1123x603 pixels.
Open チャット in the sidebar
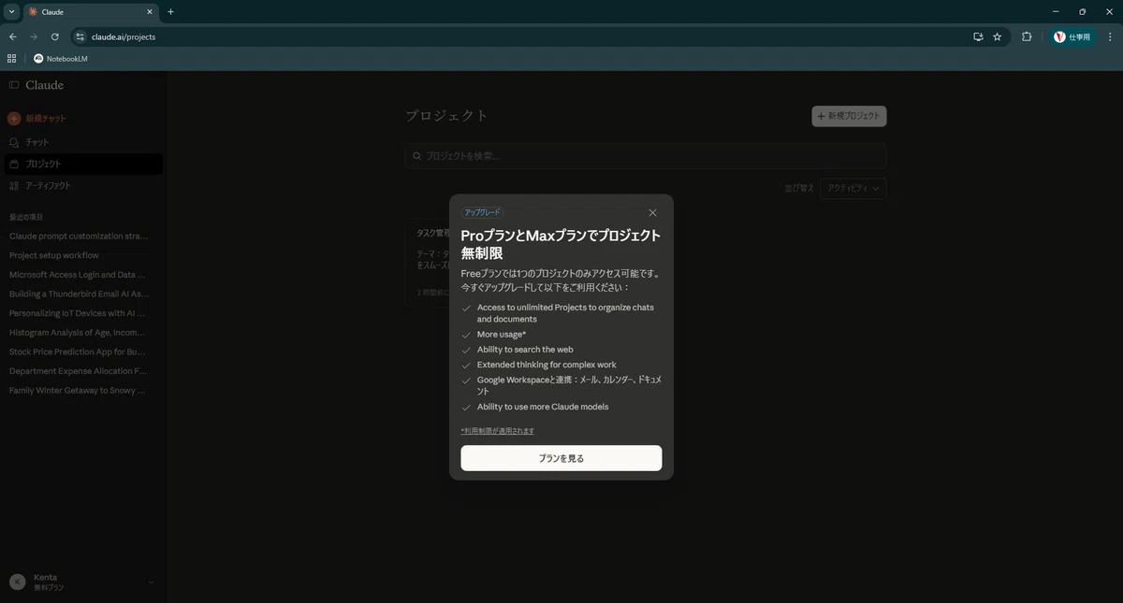pos(37,142)
